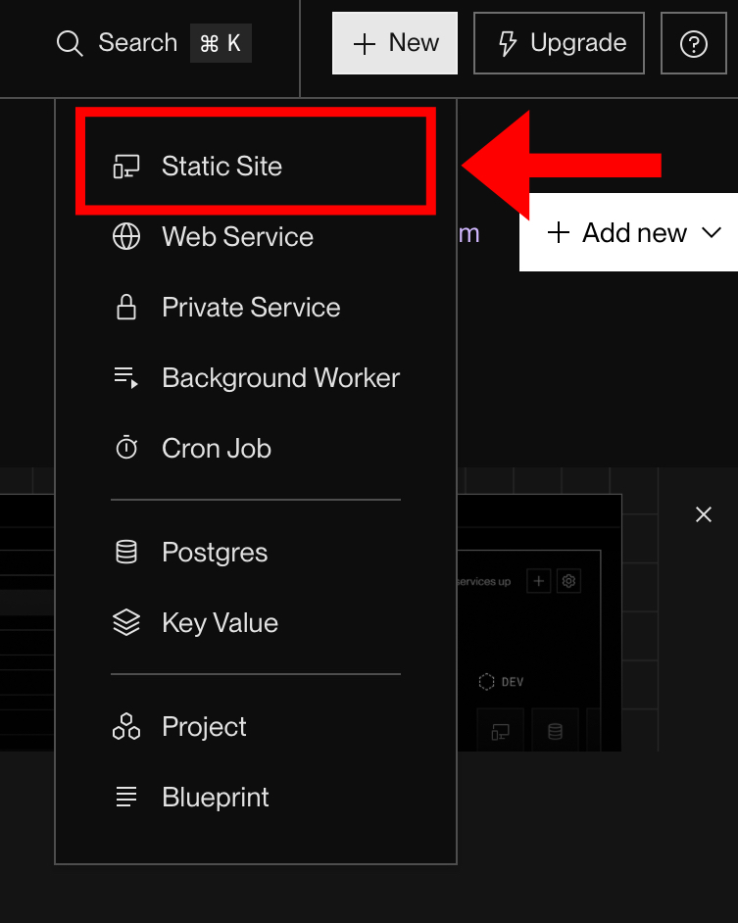The image size is (738, 923).
Task: Select Private Service menu entry
Action: (x=256, y=308)
